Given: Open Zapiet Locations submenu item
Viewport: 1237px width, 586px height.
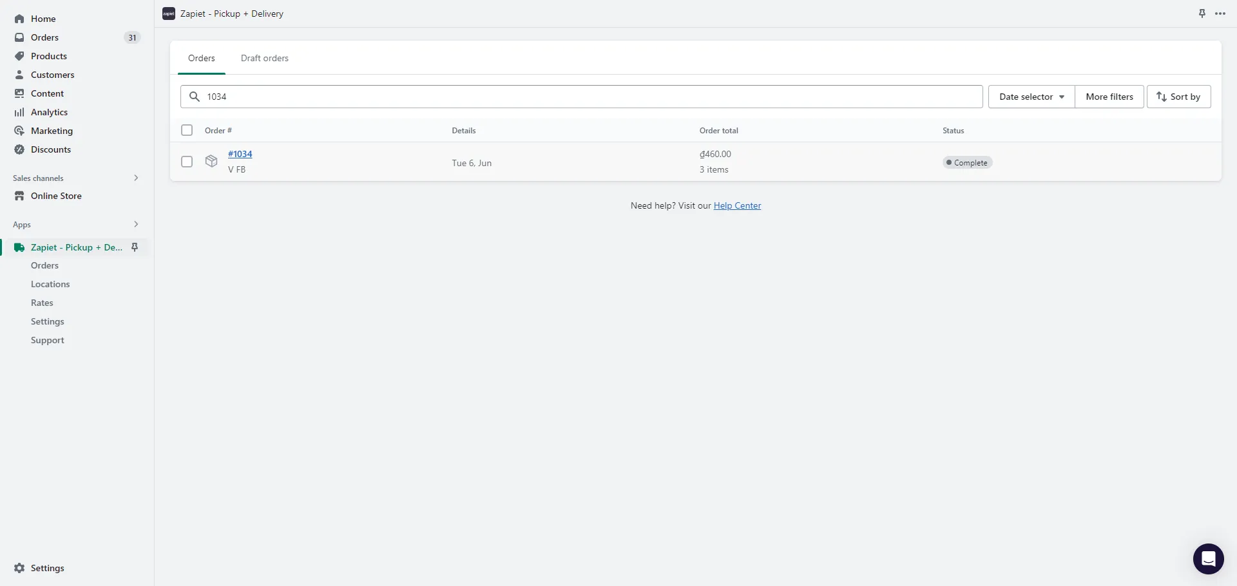Looking at the screenshot, I should pyautogui.click(x=50, y=284).
